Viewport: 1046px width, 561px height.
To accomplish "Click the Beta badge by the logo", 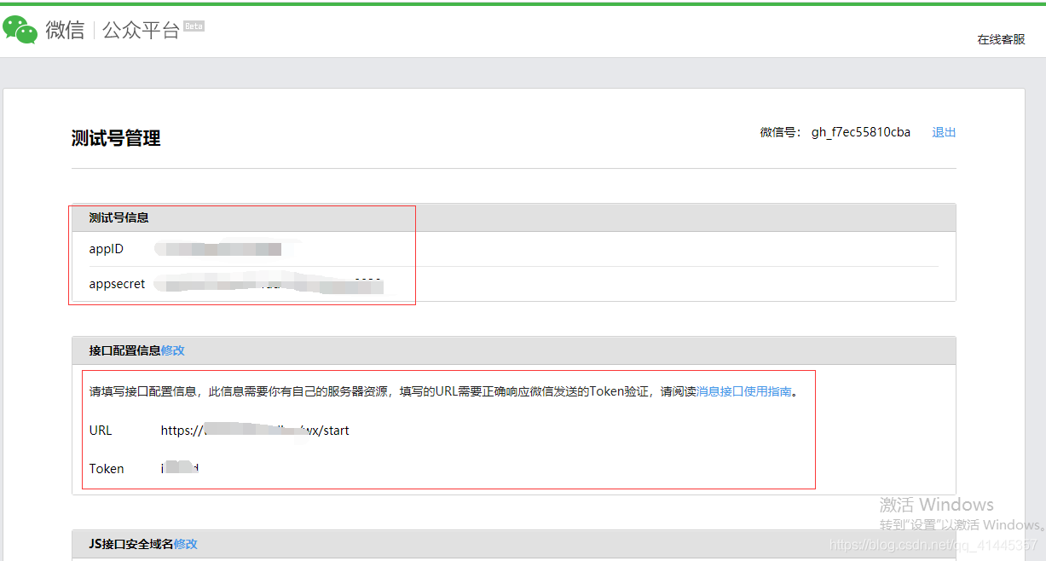I will 194,26.
